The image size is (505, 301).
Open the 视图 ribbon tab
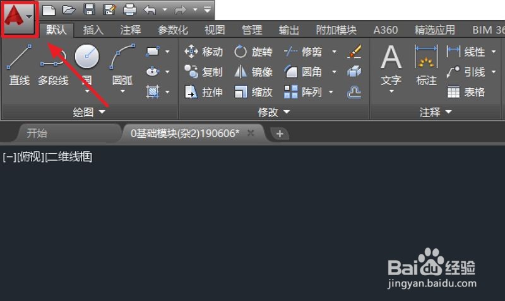pos(215,30)
